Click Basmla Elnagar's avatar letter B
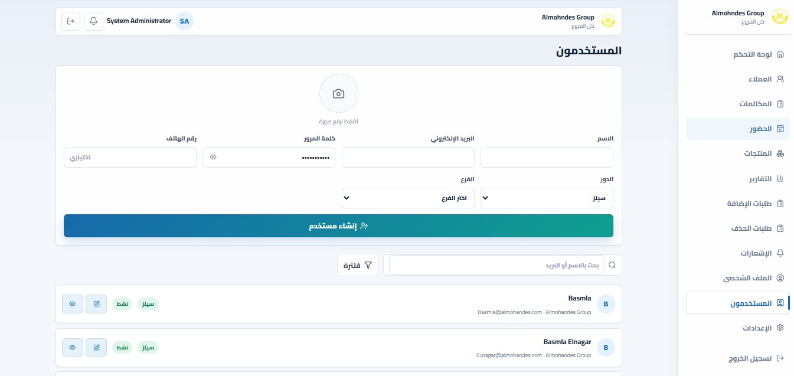 (606, 348)
